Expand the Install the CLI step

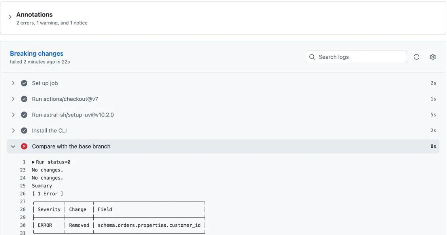point(13,131)
